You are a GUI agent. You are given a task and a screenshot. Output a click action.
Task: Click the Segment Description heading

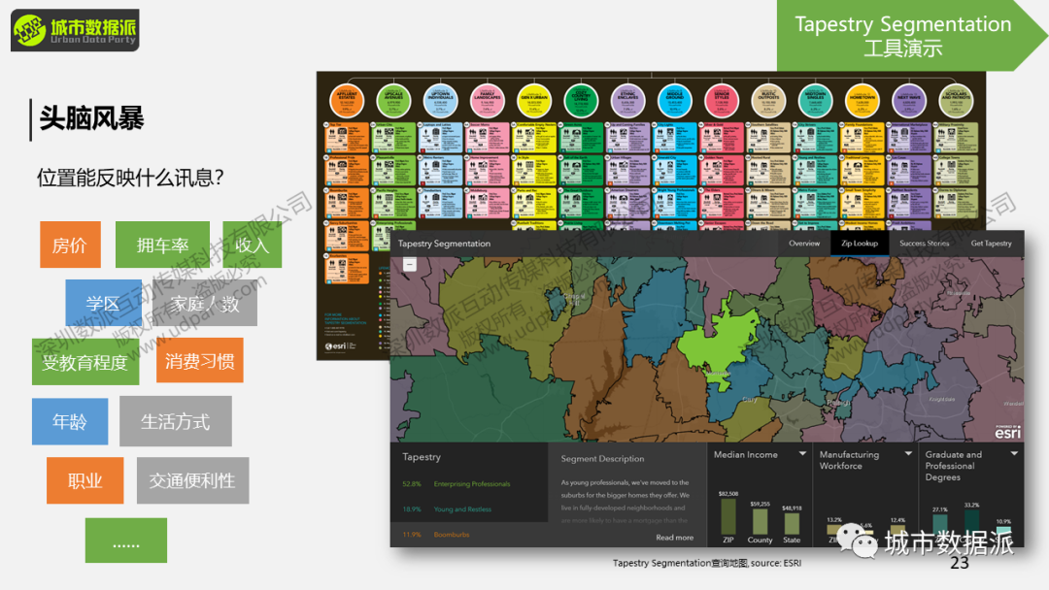[603, 458]
